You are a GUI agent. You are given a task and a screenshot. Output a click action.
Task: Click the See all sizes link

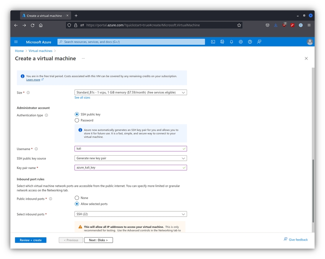(82, 98)
